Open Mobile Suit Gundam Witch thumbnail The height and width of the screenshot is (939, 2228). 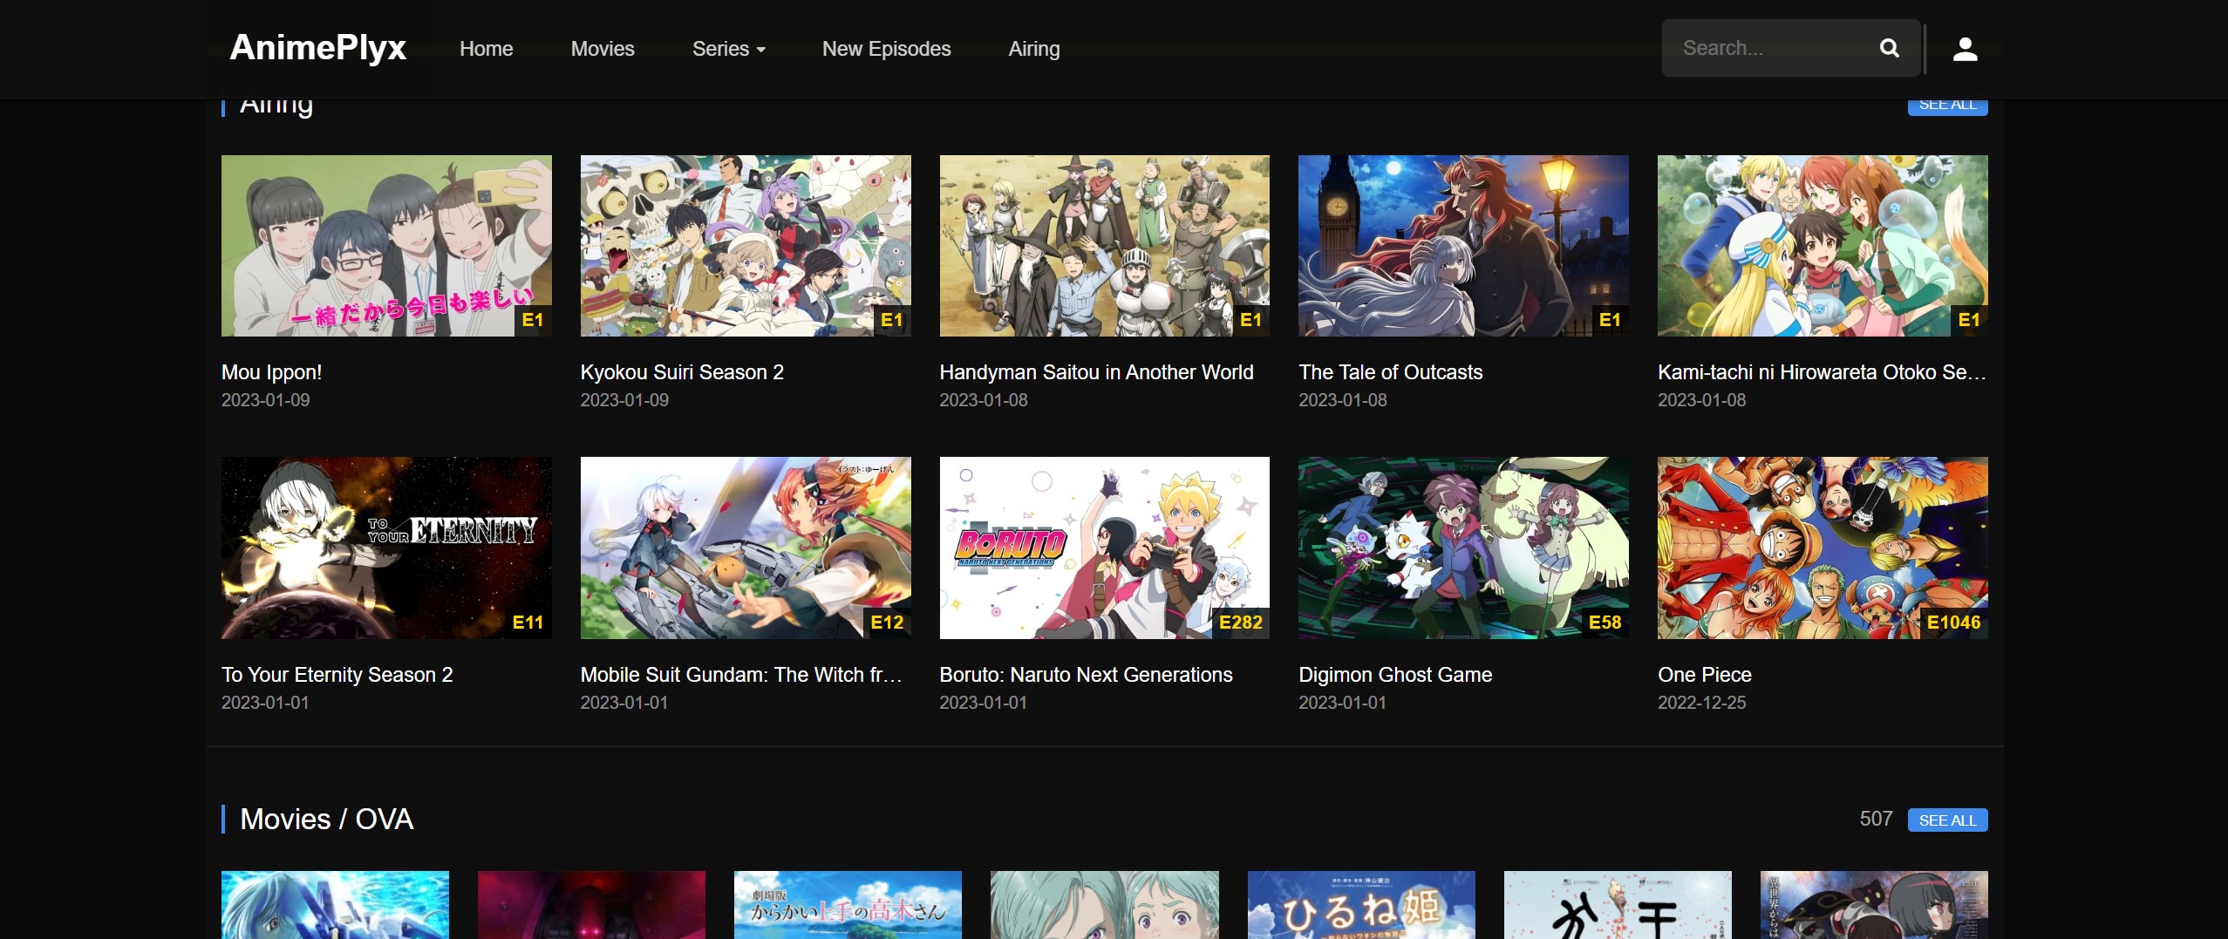pyautogui.click(x=746, y=548)
